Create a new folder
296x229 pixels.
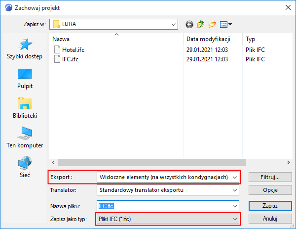click(x=212, y=24)
